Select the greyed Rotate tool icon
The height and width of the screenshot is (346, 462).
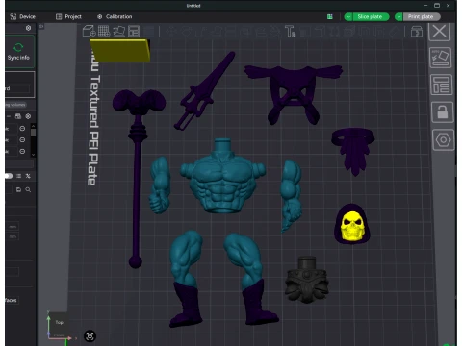[186, 32]
